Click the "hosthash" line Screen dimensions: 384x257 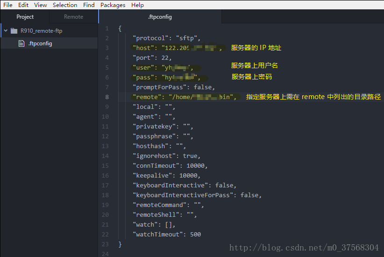pos(159,146)
